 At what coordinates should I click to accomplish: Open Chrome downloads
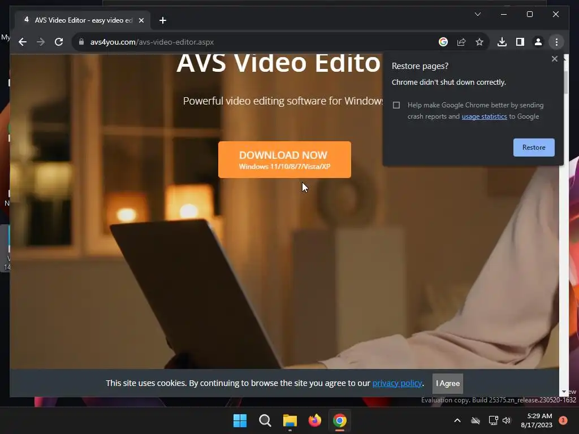502,42
